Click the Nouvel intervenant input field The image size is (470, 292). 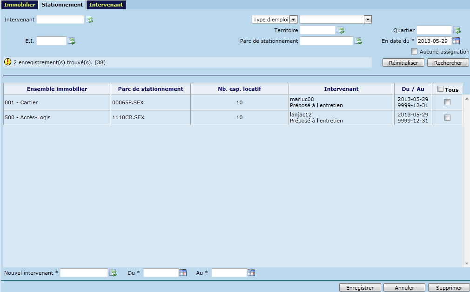tap(84, 273)
